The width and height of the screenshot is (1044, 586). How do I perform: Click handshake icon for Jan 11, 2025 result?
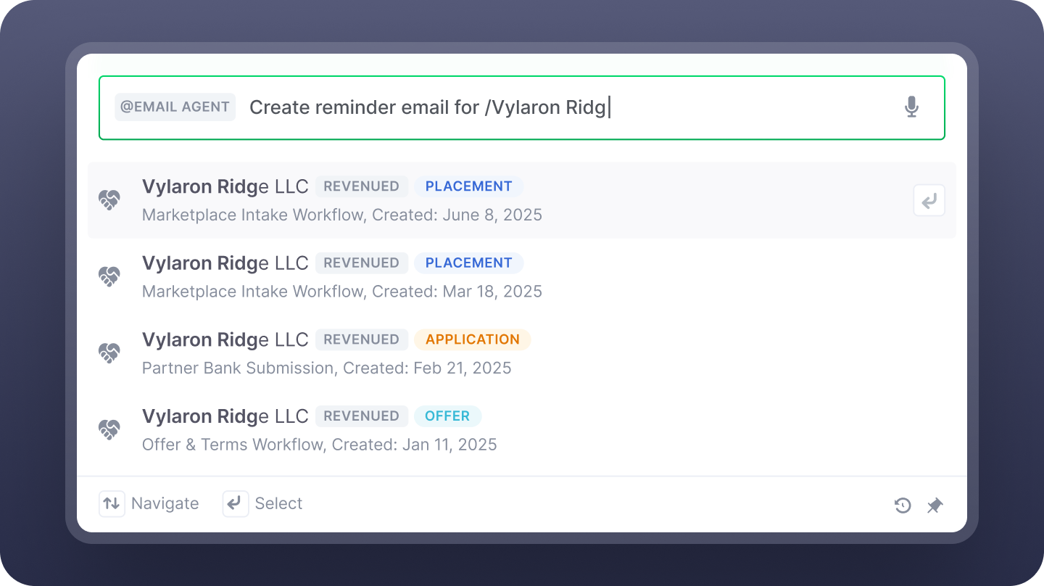coord(109,430)
